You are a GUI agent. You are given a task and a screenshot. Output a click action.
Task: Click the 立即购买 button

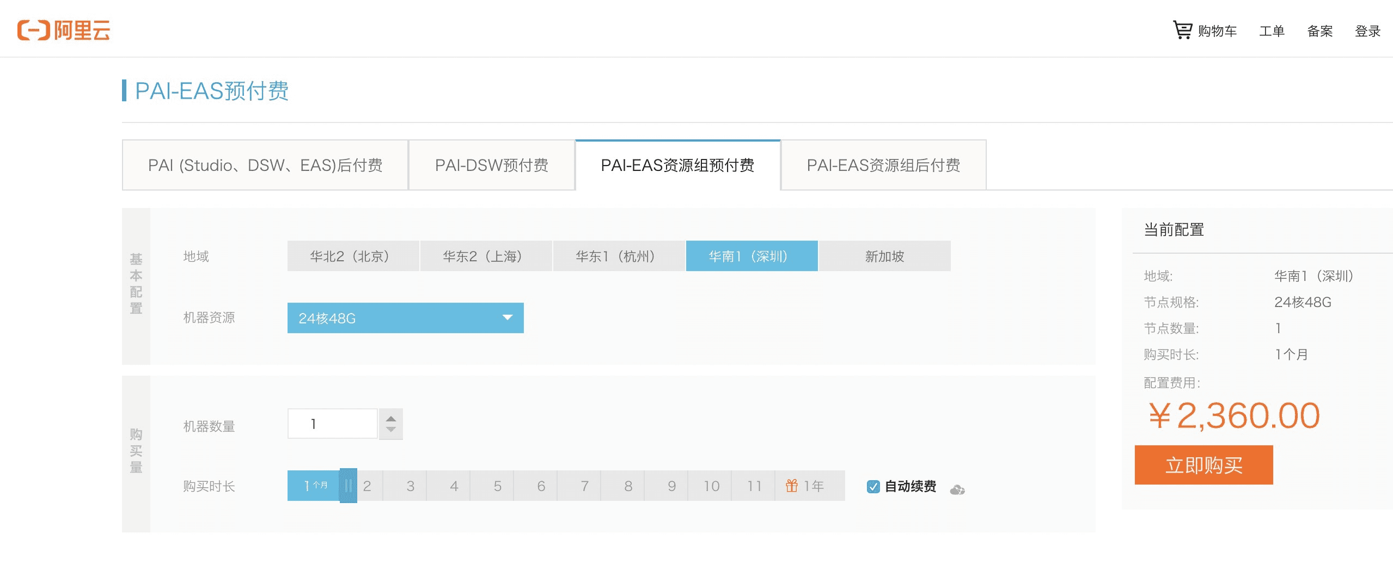[x=1203, y=465]
